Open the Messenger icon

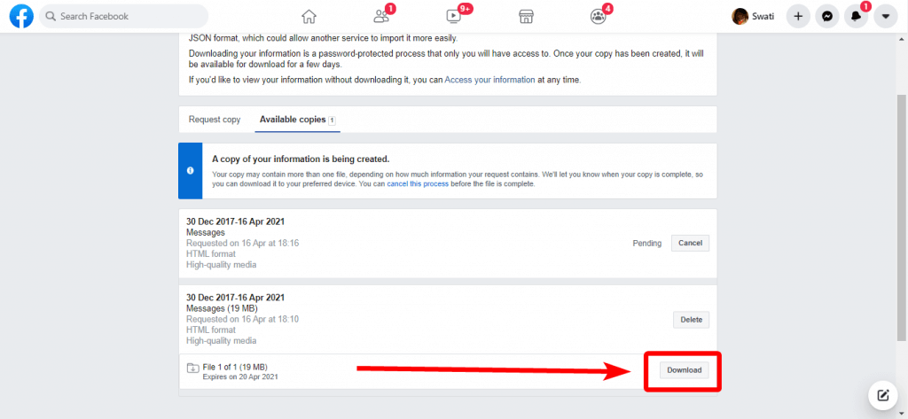(827, 17)
